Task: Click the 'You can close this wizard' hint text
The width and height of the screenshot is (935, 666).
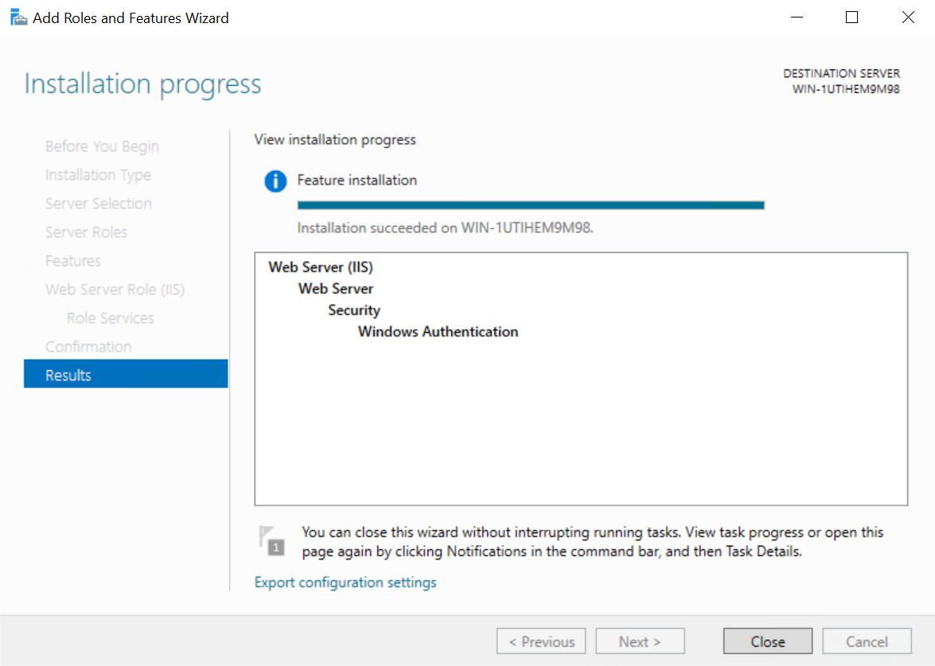Action: coord(593,541)
